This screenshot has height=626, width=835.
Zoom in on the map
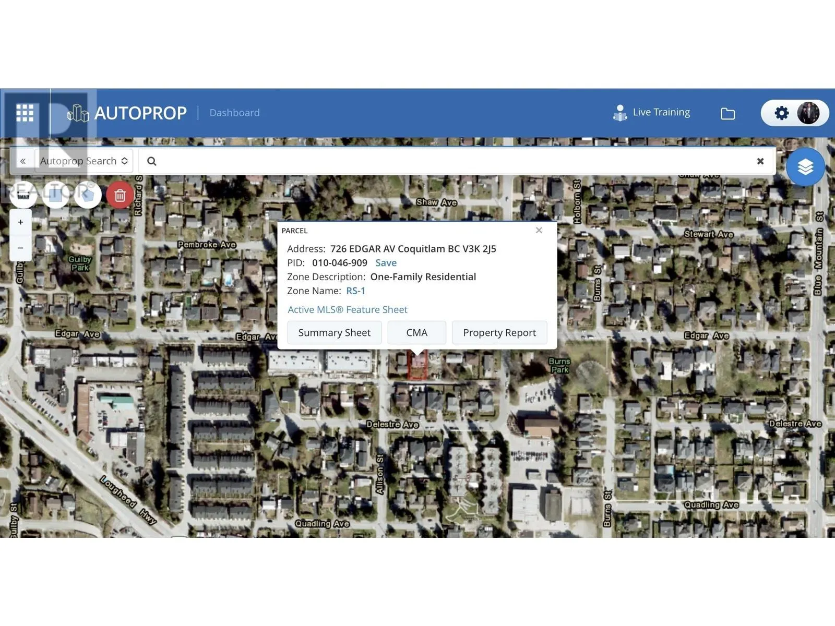point(21,222)
